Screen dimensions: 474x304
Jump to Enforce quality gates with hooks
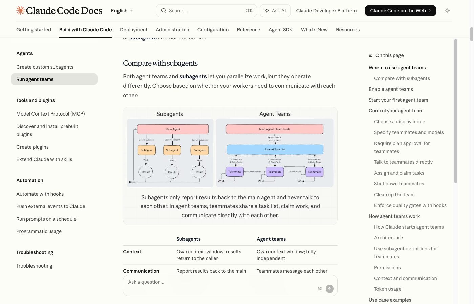point(410,205)
